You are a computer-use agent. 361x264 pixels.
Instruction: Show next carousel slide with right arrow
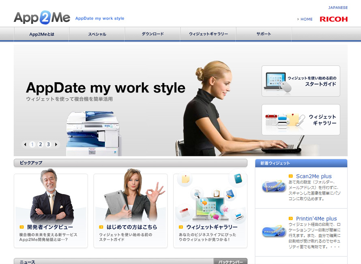point(56,145)
